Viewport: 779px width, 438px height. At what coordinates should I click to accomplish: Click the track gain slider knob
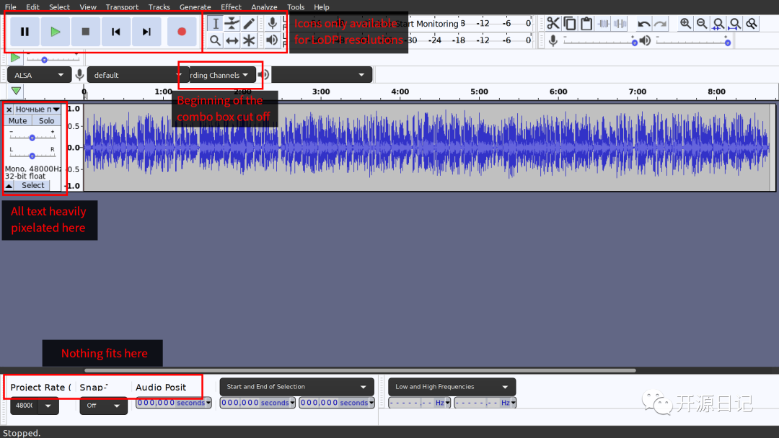pyautogui.click(x=32, y=138)
